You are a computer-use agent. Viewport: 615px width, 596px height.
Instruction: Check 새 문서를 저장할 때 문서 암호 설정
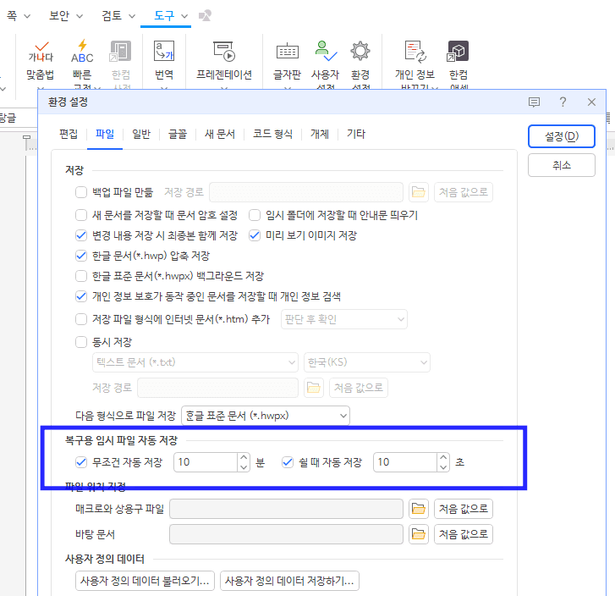point(81,215)
